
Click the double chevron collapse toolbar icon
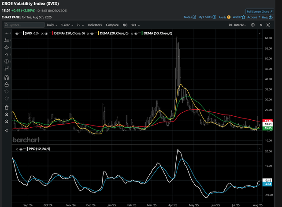click(x=261, y=25)
